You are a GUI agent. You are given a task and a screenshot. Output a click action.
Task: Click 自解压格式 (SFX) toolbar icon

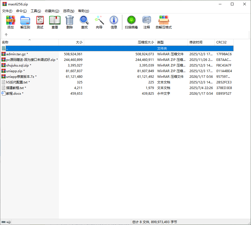tap(164, 22)
